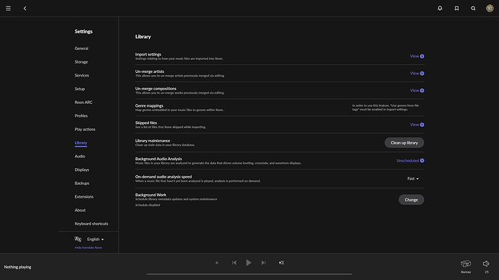Click the track progress seek bar
Viewport: 499px width, 280px height.
coord(249,274)
